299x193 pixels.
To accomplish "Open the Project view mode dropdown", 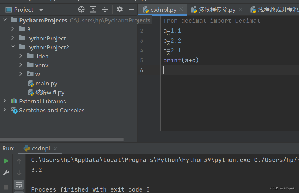I will point(41,9).
